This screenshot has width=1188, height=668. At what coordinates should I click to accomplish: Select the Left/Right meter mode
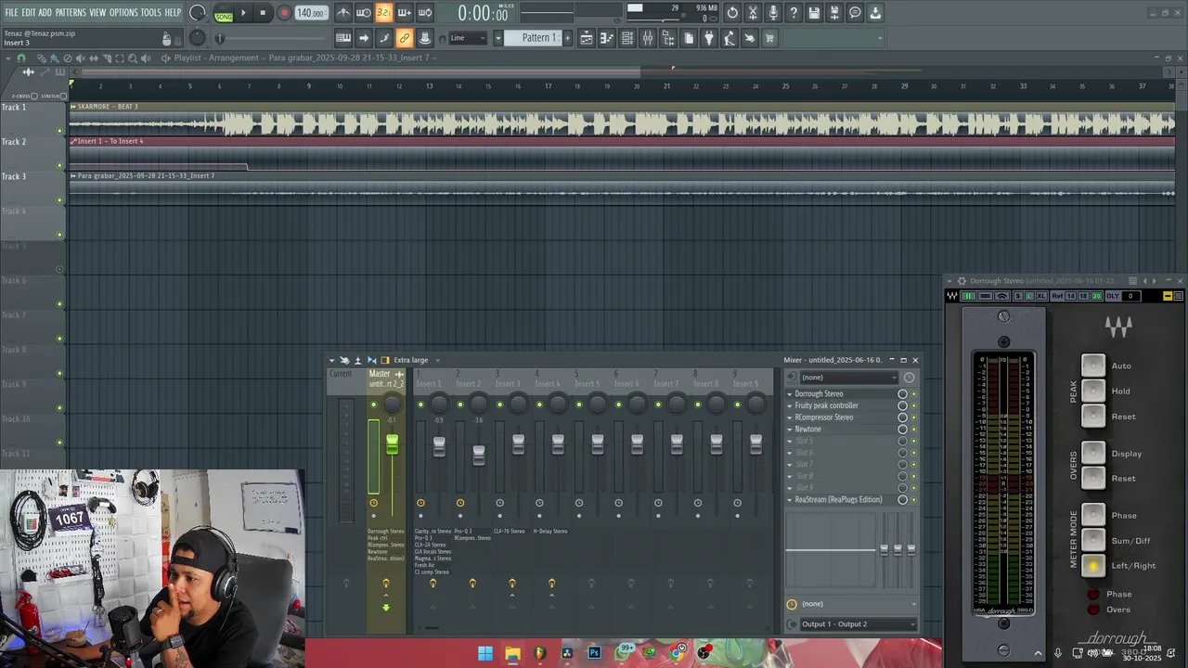coord(1093,565)
